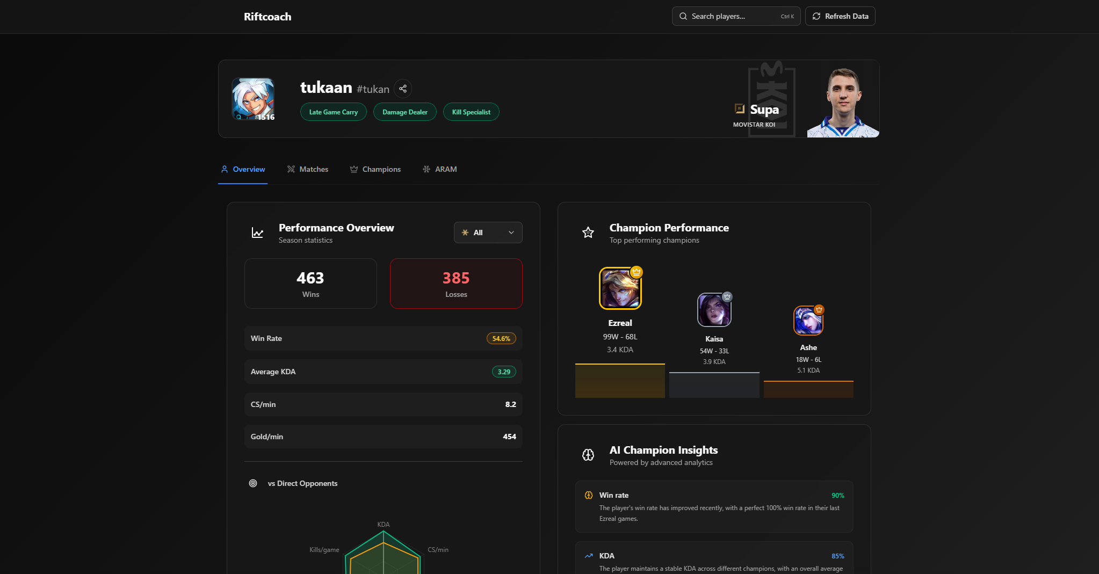Click the silver crown badge on Kaisa
Viewport: 1099px width, 574px height.
pyautogui.click(x=727, y=296)
